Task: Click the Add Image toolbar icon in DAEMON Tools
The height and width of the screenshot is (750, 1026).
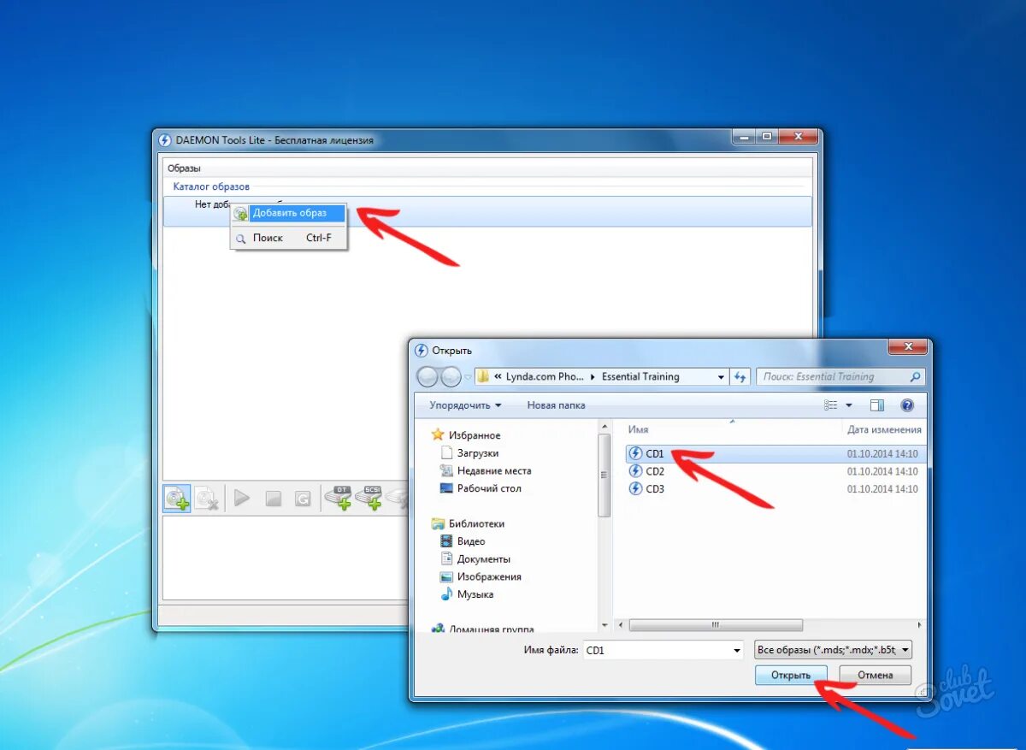Action: (177, 498)
